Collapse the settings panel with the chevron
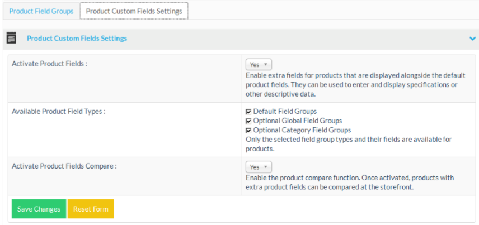 click(472, 39)
